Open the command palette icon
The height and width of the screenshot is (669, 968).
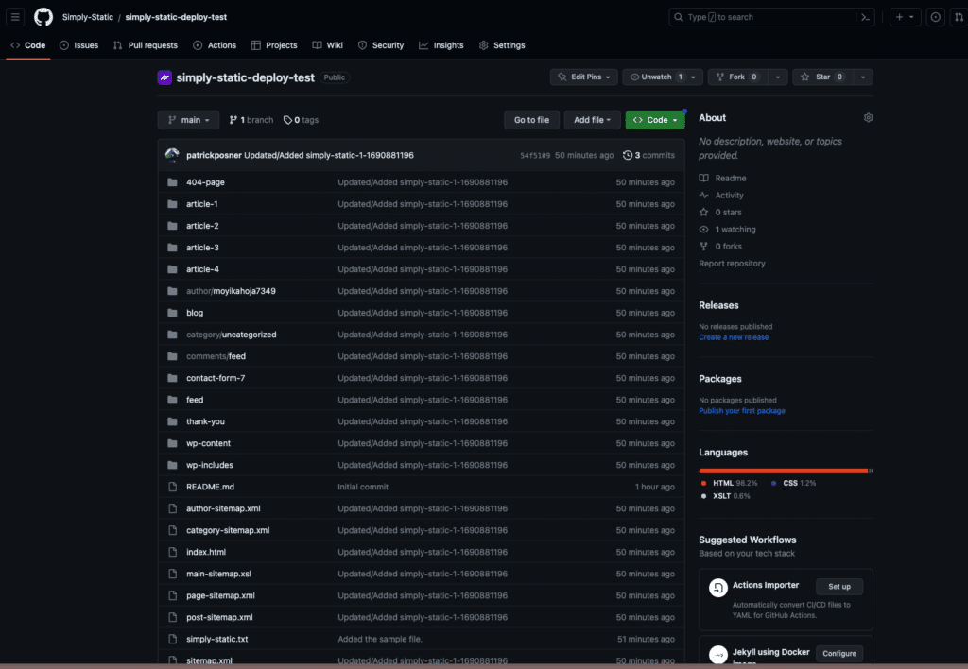866,17
